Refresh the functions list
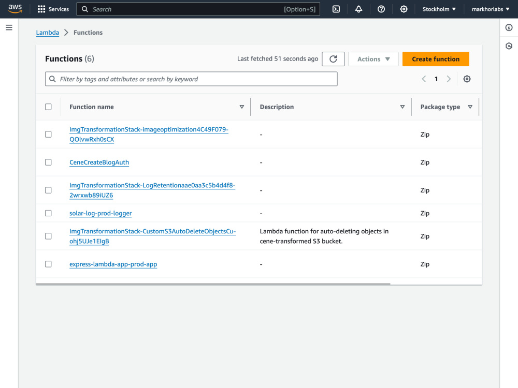This screenshot has height=388, width=518. click(x=333, y=59)
